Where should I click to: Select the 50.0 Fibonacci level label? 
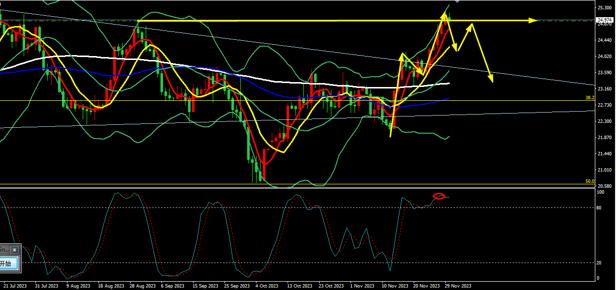(x=589, y=181)
